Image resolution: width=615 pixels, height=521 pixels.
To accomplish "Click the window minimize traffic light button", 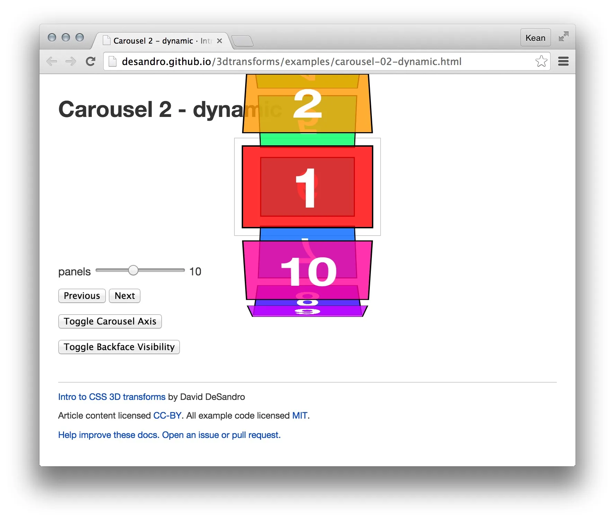I will [x=66, y=37].
